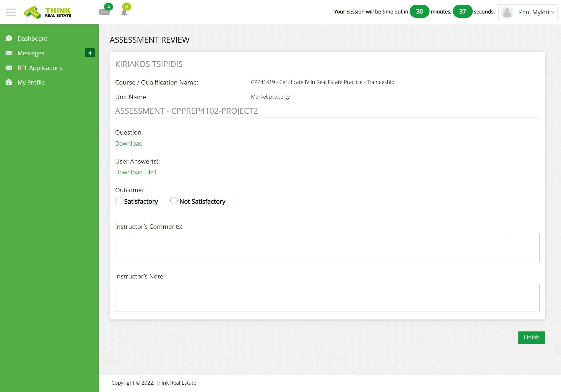Click the ASSESSMENT - CPPREP4102-PROJECT2 heading
This screenshot has height=392, width=561.
pyautogui.click(x=186, y=111)
